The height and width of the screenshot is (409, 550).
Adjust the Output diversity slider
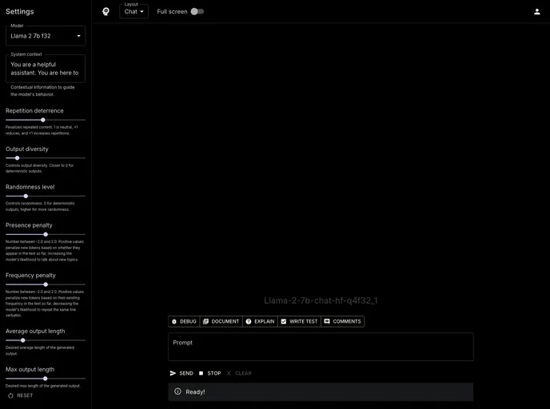[x=46, y=158]
